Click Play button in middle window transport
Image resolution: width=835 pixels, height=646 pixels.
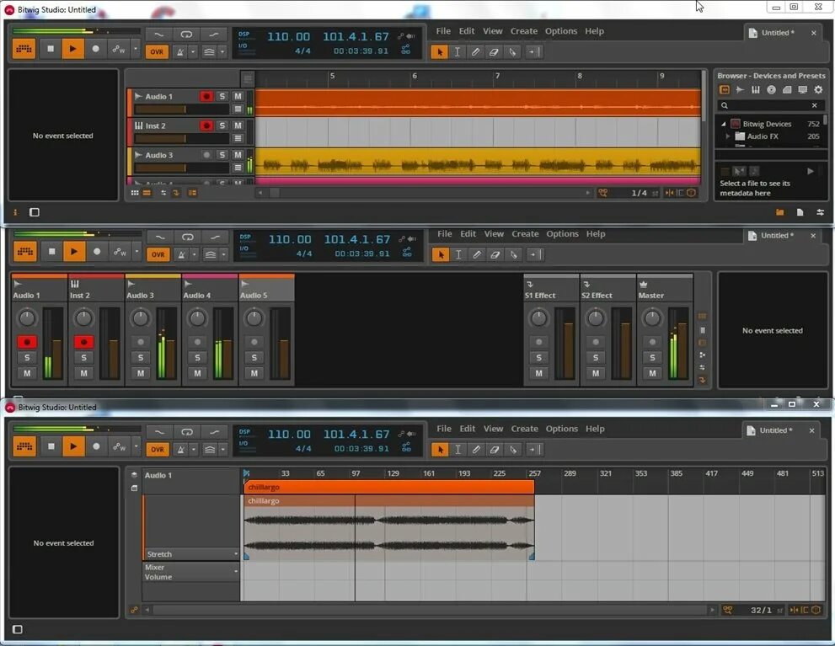tap(74, 252)
